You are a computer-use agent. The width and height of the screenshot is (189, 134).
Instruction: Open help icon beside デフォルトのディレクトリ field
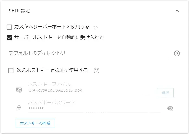(x=177, y=53)
